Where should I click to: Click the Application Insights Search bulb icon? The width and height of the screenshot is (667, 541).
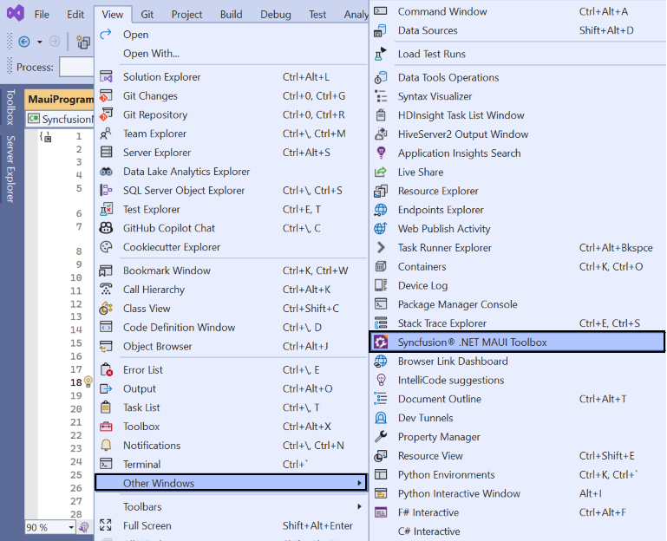(x=381, y=153)
